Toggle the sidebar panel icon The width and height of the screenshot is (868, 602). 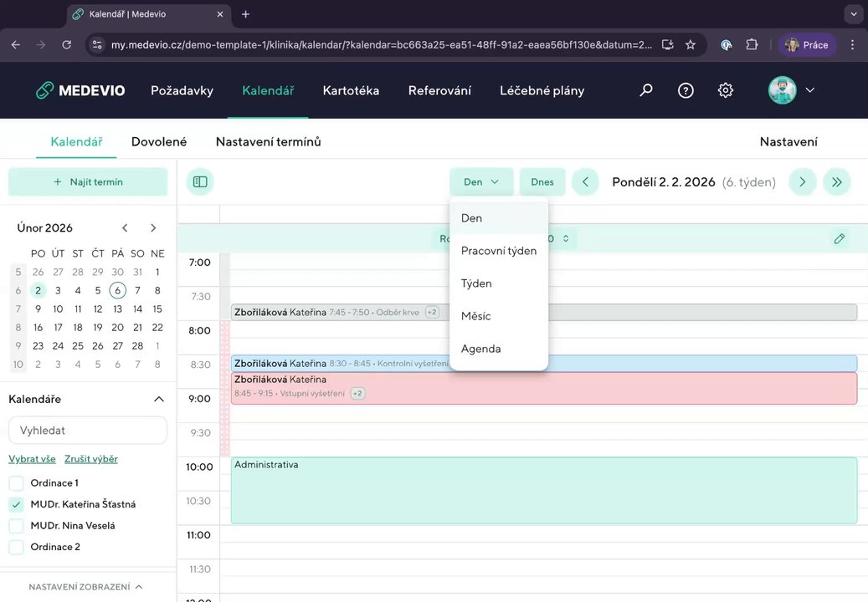point(200,182)
